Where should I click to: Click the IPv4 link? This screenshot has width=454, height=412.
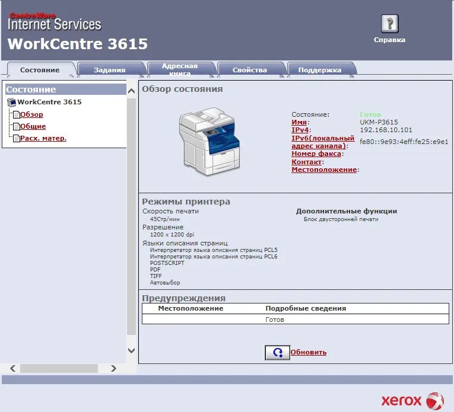[x=300, y=130]
